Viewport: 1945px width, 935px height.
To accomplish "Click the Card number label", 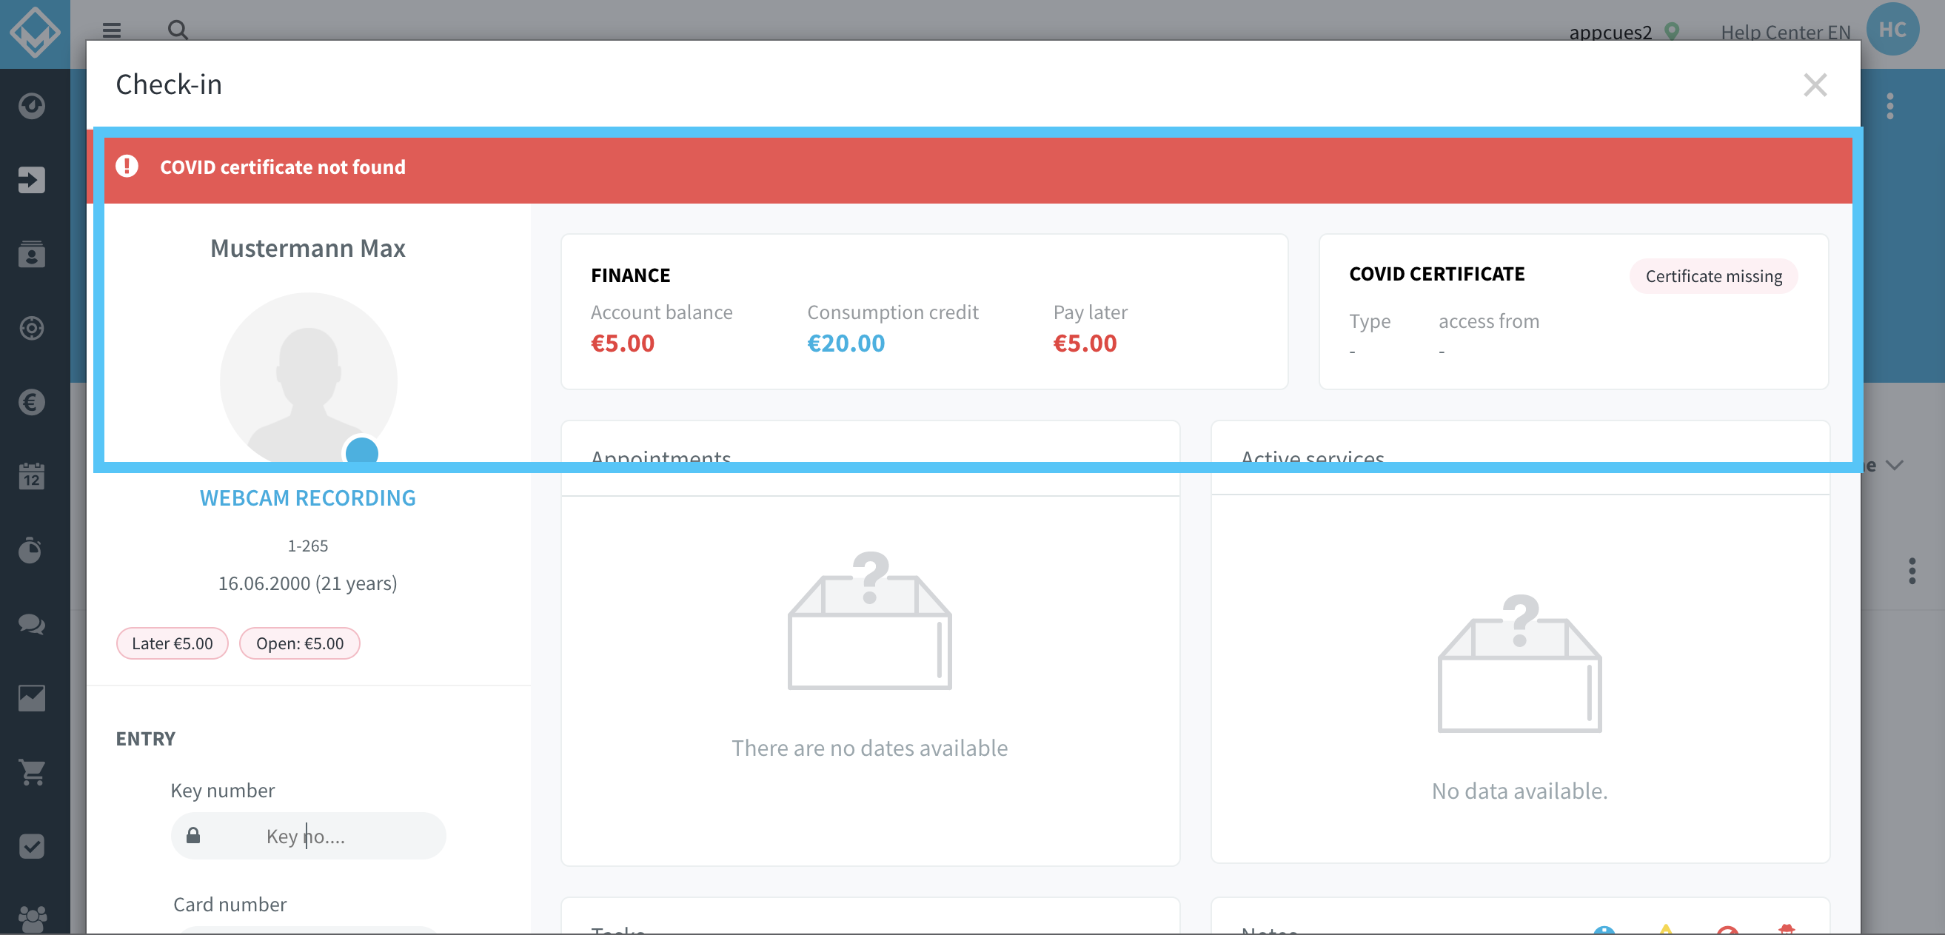I will click(x=230, y=904).
